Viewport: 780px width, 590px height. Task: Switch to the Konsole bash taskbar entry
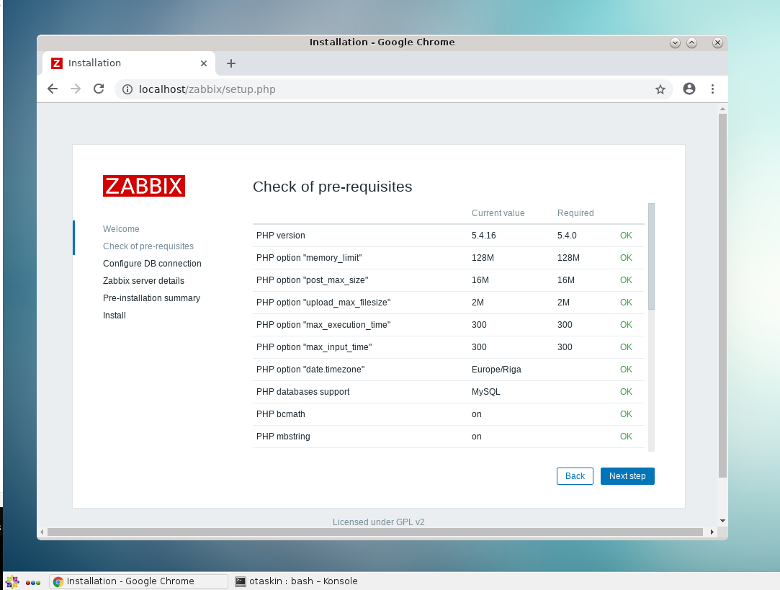click(x=297, y=581)
